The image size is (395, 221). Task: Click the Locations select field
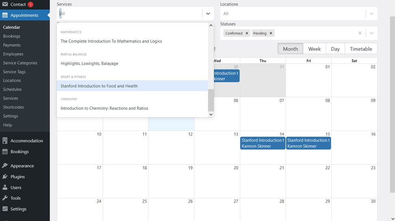coord(299,13)
